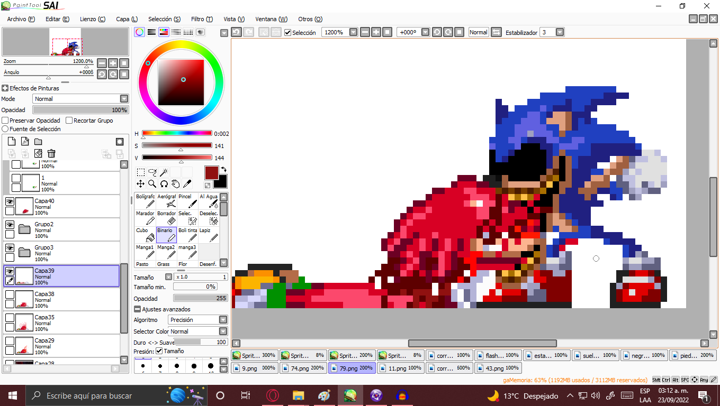Image resolution: width=720 pixels, height=406 pixels.
Task: Open the 1200% zoom dropdown
Action: 353,32
